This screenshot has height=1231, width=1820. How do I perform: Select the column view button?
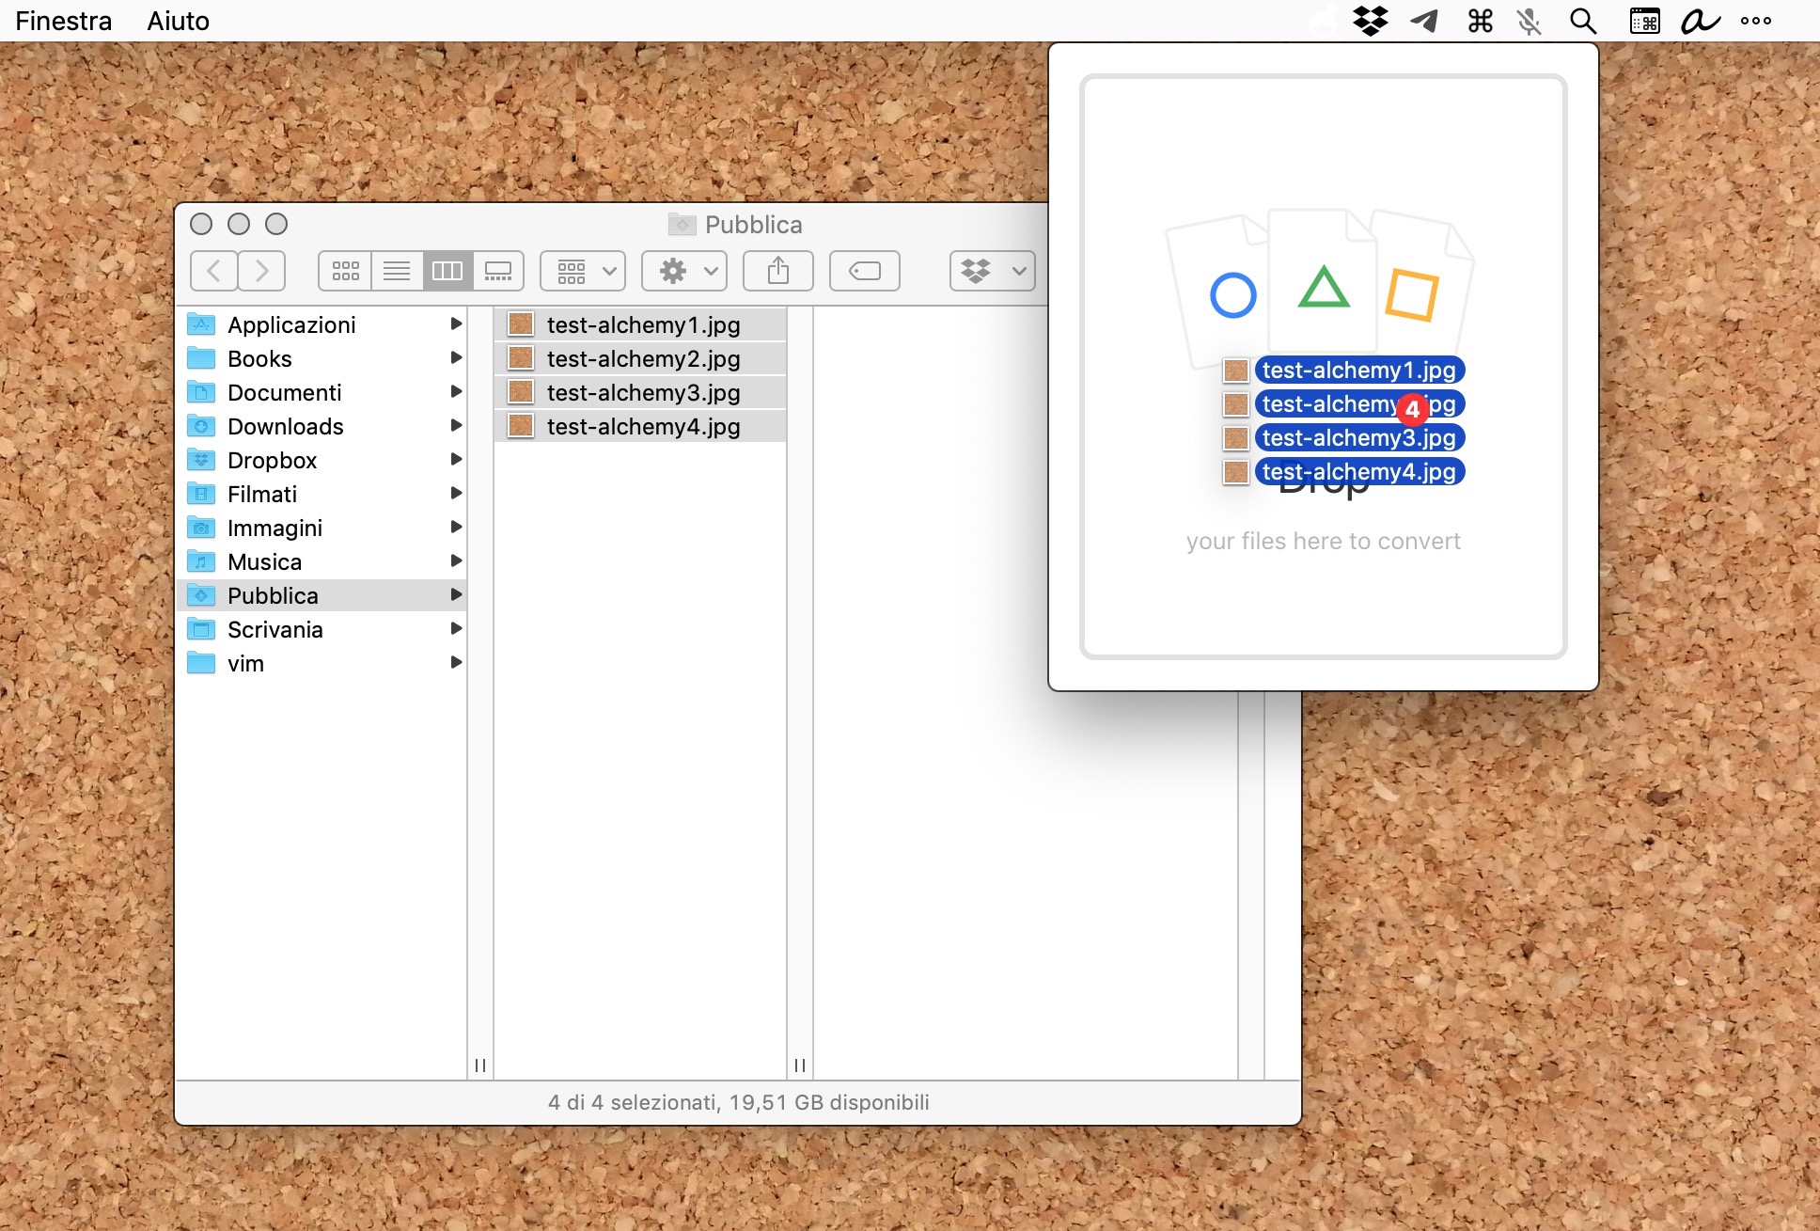(x=447, y=272)
